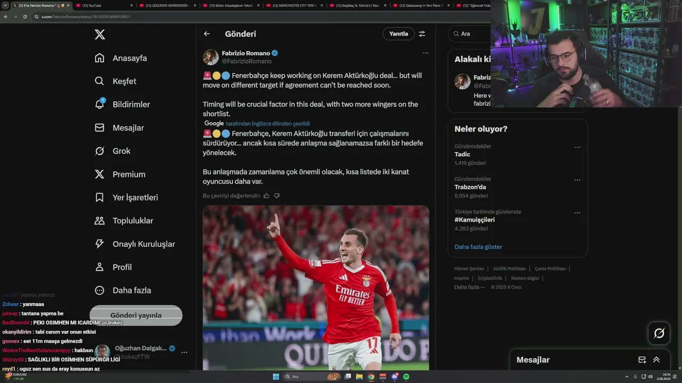
Task: Click Daha fazla göster link
Action: pyautogui.click(x=478, y=247)
